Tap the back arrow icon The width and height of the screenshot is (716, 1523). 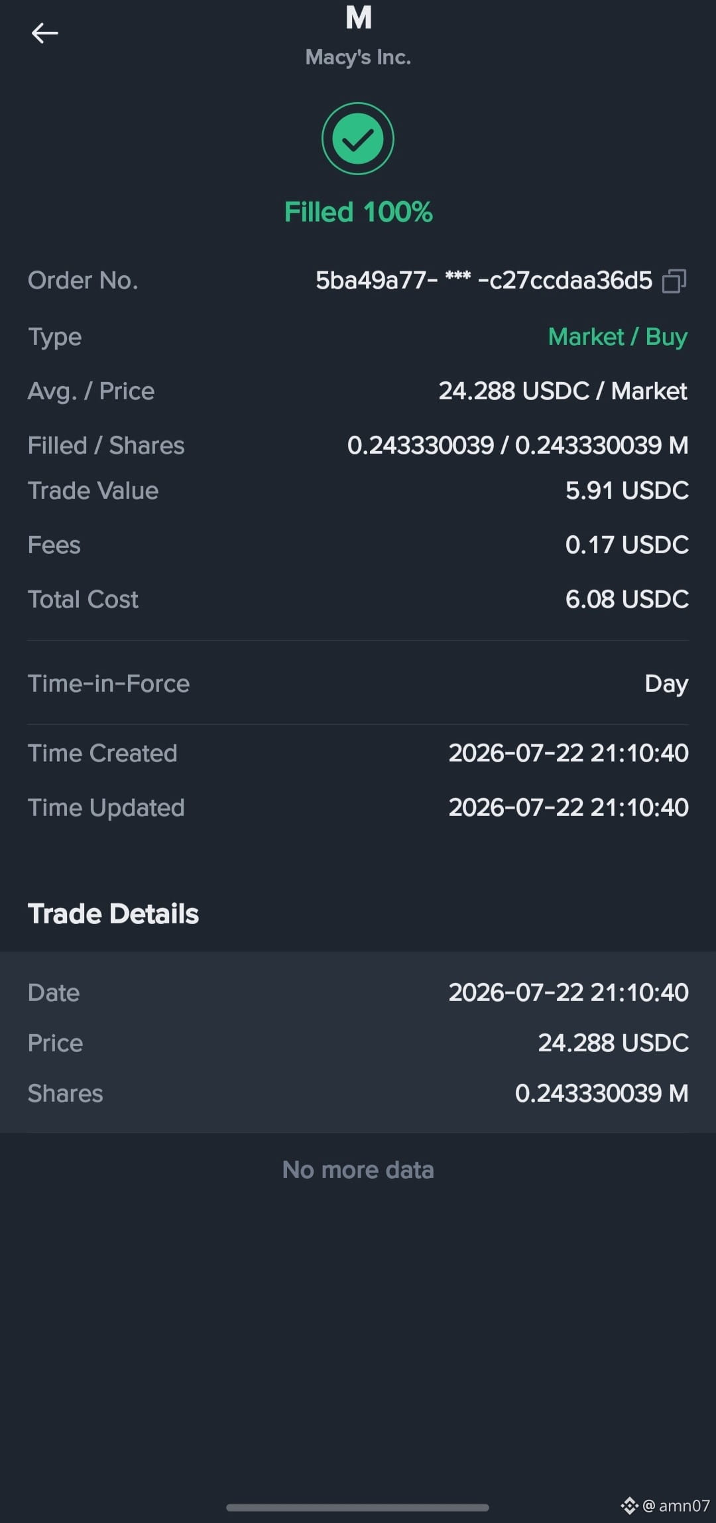click(x=44, y=33)
